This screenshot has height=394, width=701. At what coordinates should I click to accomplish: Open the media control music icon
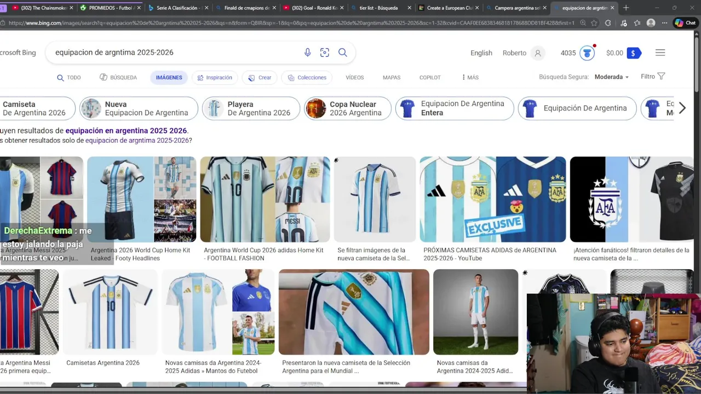[623, 23]
